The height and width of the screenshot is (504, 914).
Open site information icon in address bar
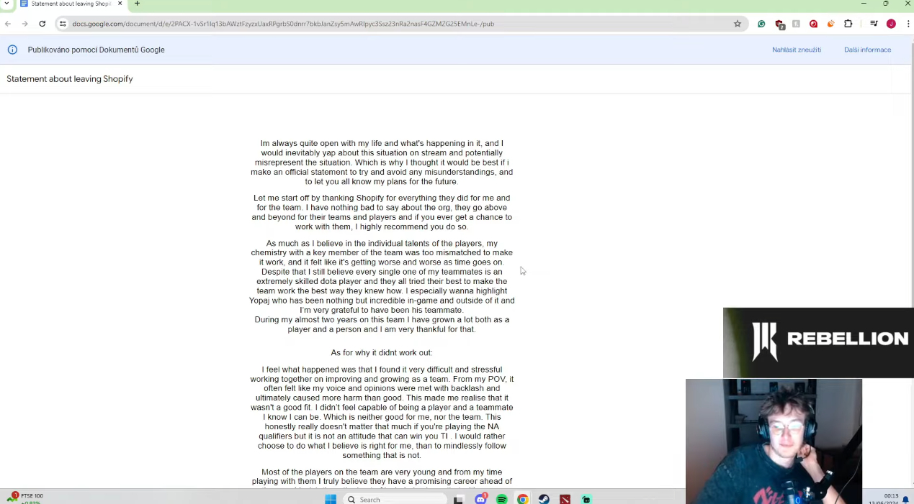[63, 24]
